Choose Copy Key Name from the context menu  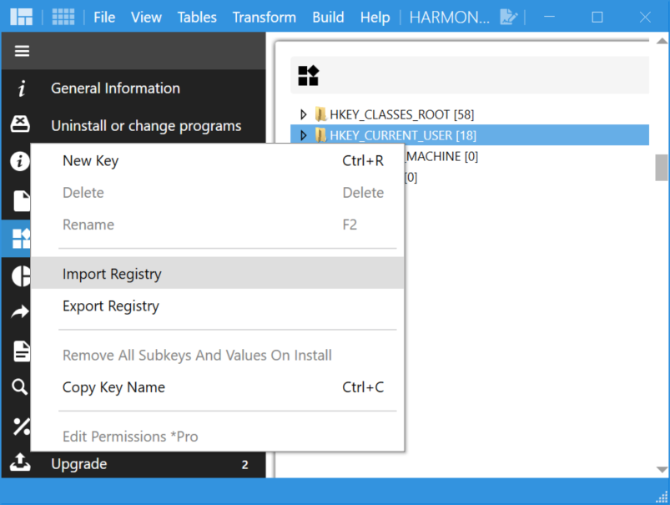click(218, 387)
